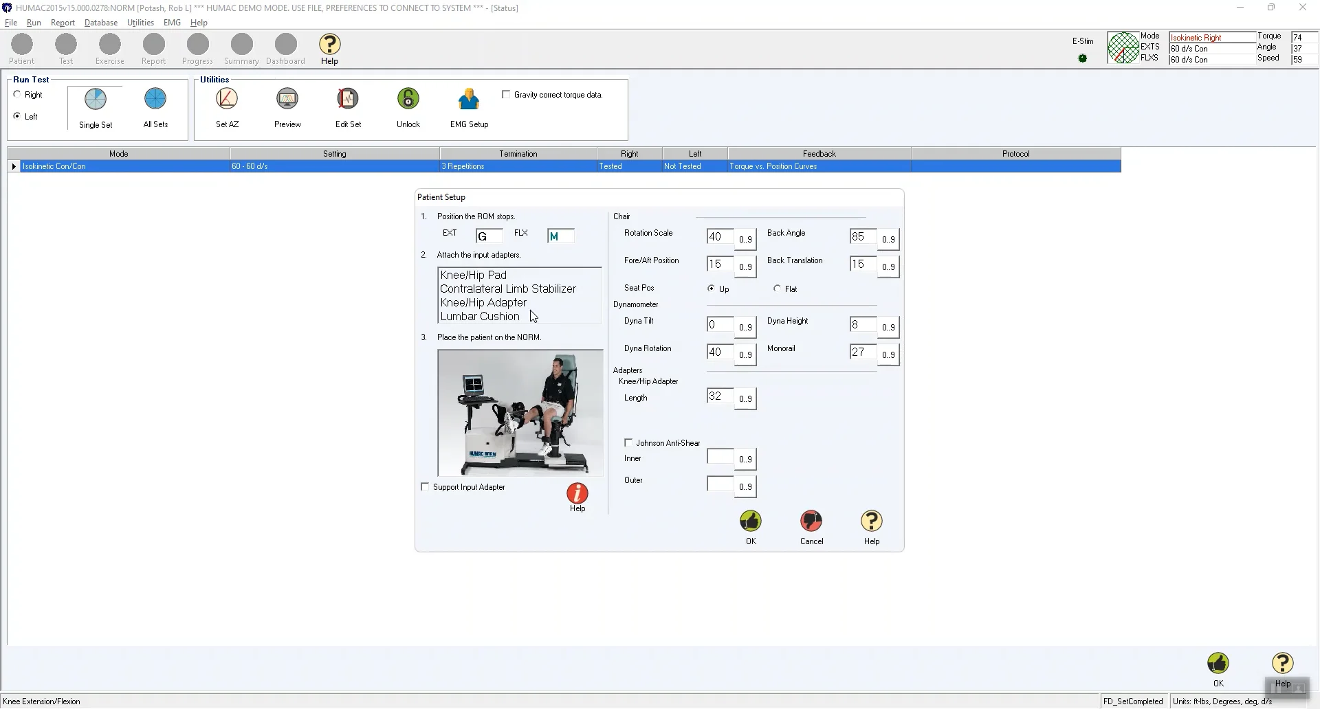Click the Patient toolbar icon
This screenshot has height=709, width=1320.
pos(22,45)
